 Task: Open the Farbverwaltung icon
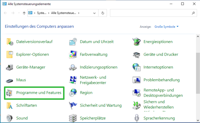click(x=73, y=54)
